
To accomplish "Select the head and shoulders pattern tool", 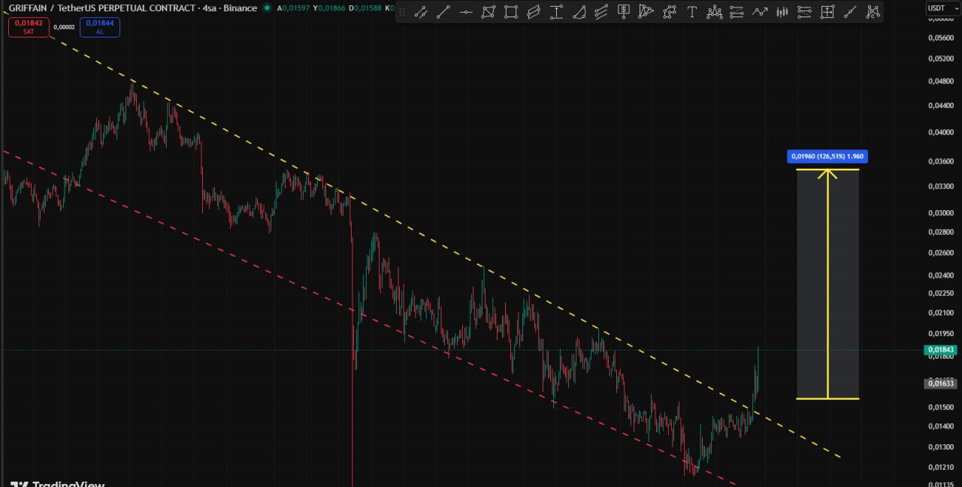I will (715, 12).
